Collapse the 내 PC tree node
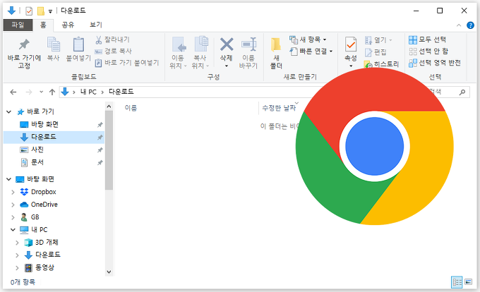The height and width of the screenshot is (292, 480). point(13,230)
